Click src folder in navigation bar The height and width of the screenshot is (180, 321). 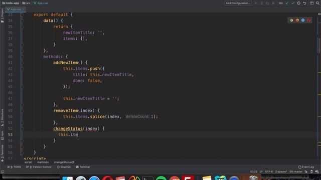(x=26, y=3)
